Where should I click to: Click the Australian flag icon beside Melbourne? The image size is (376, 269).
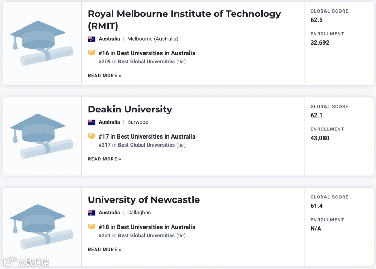(92, 39)
